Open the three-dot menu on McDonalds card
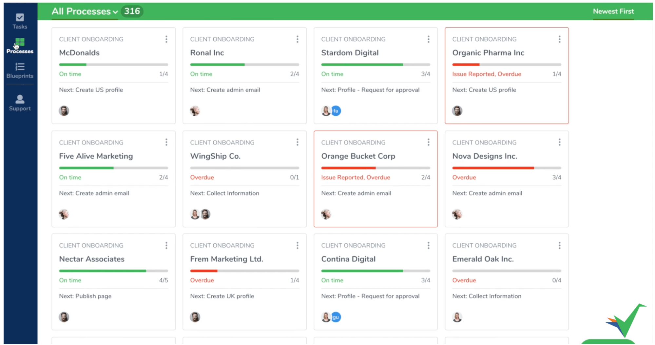Viewport: 655px width, 345px height. [166, 39]
